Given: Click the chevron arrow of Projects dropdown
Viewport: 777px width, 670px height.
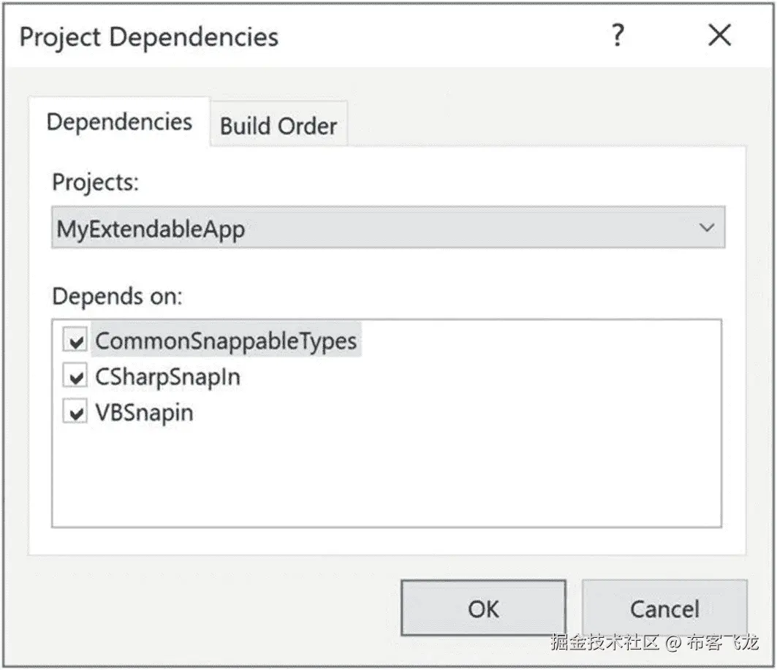Looking at the screenshot, I should (x=706, y=228).
